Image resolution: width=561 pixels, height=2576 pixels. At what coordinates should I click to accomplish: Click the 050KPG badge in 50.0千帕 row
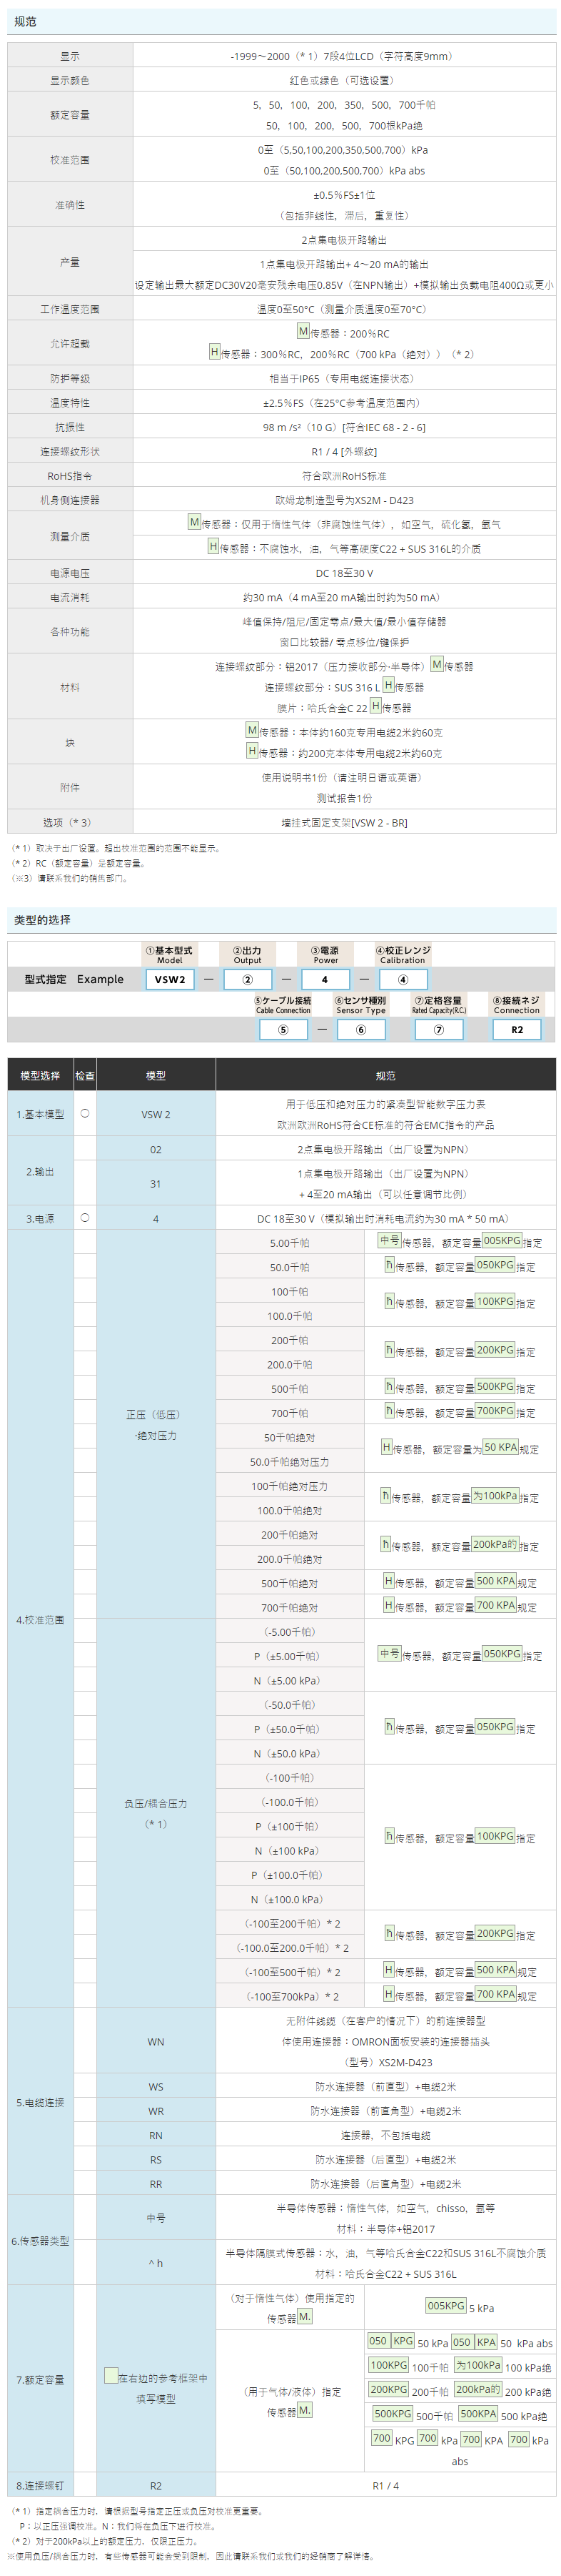495,1264
